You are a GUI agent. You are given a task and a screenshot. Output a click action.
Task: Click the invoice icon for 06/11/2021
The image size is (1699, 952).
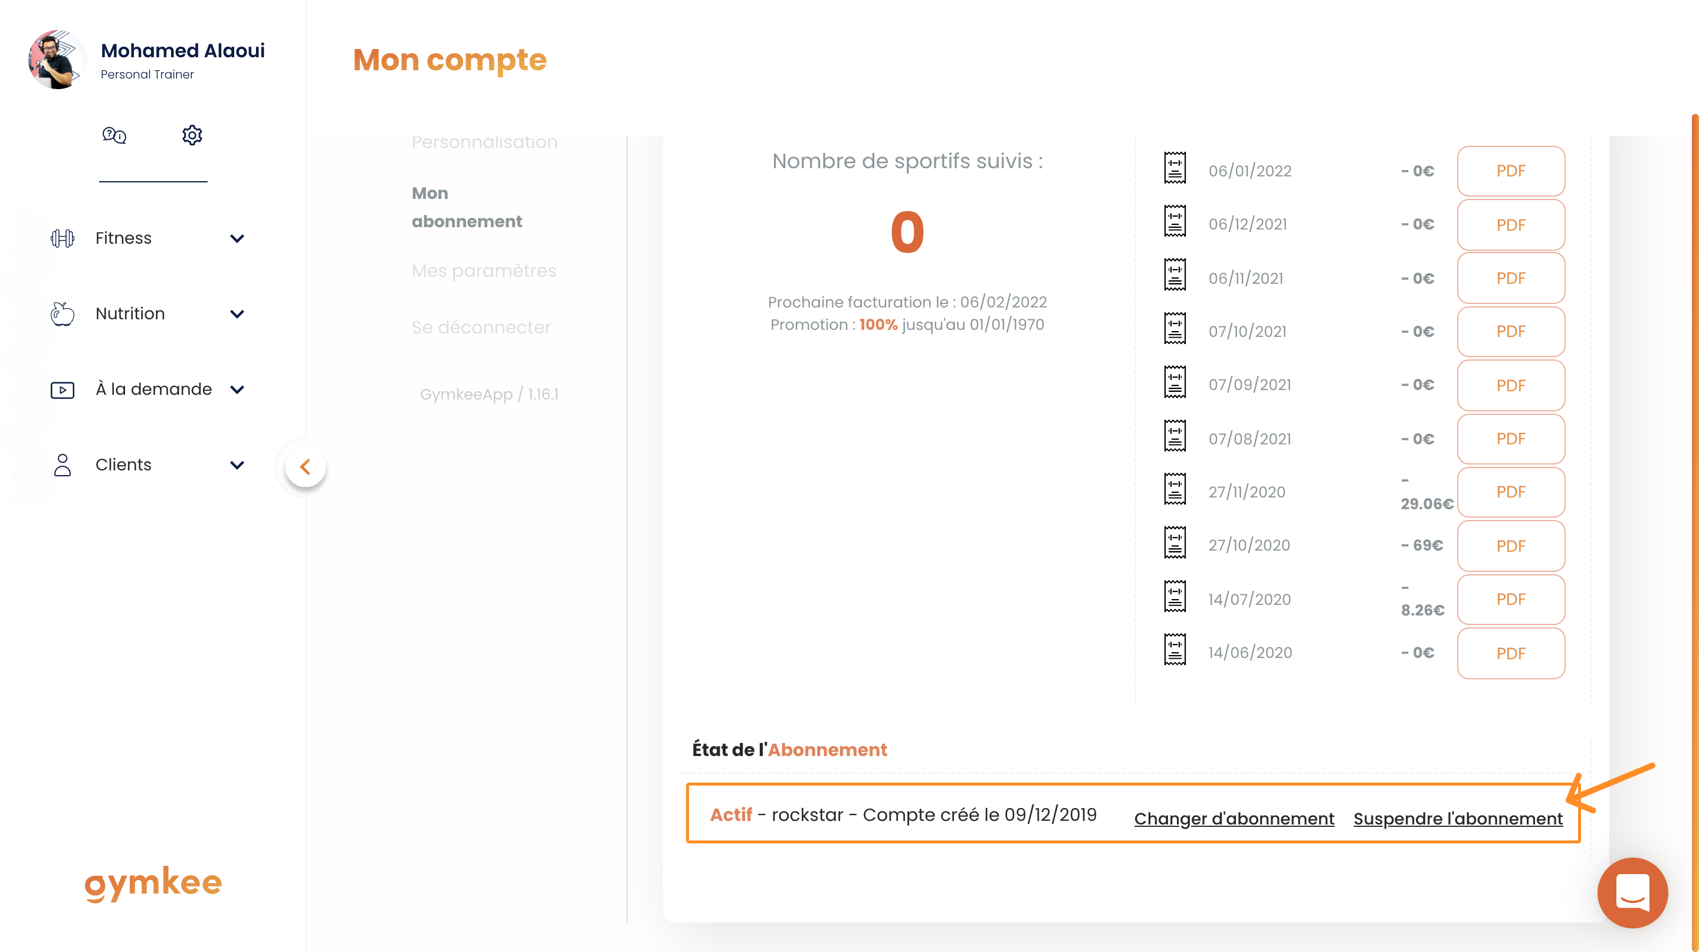[1175, 274]
